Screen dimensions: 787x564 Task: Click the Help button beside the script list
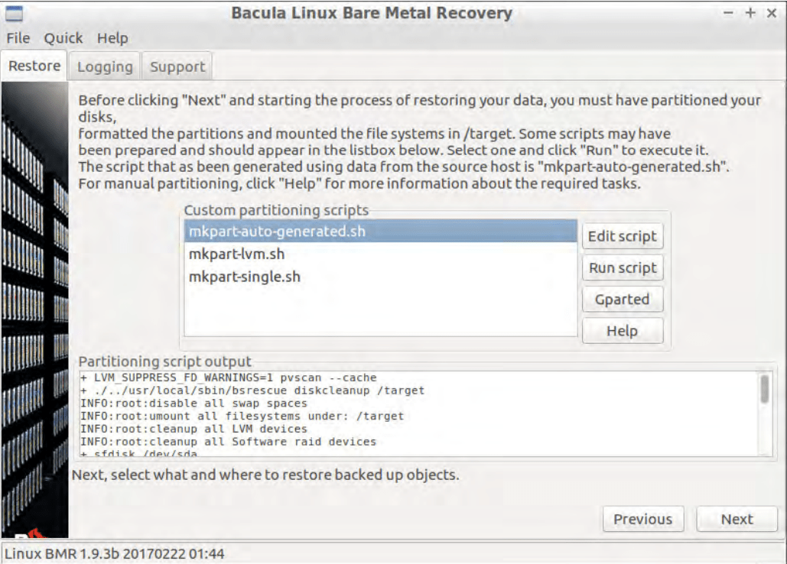pos(622,330)
